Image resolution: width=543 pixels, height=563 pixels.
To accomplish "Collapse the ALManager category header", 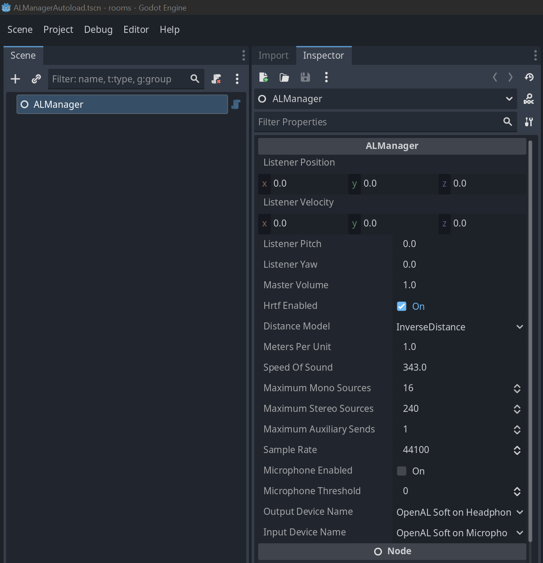I will point(392,146).
